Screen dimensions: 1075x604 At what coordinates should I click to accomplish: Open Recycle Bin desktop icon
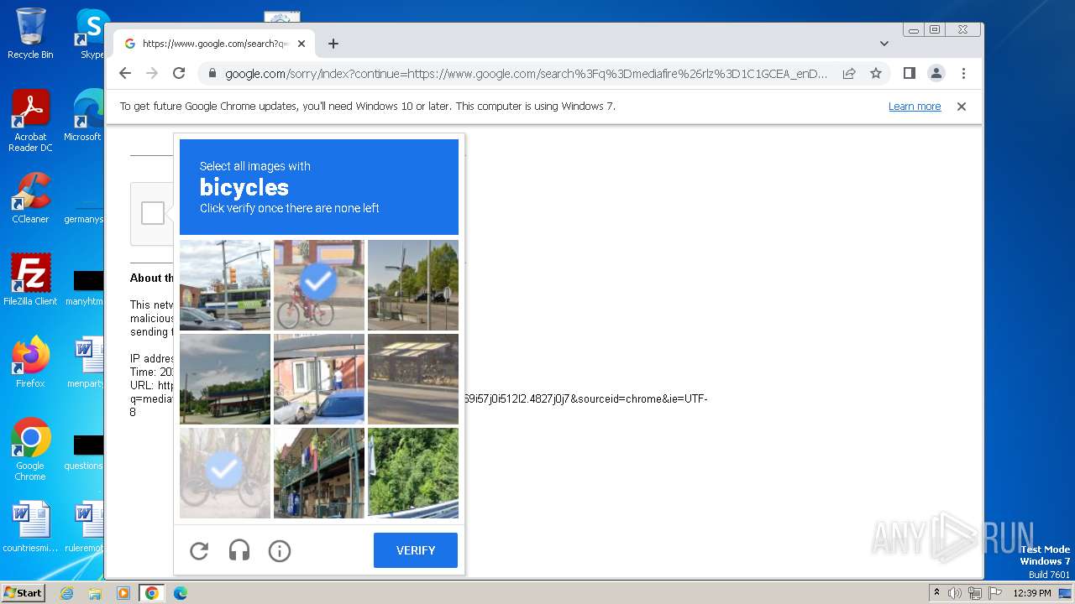click(x=30, y=34)
